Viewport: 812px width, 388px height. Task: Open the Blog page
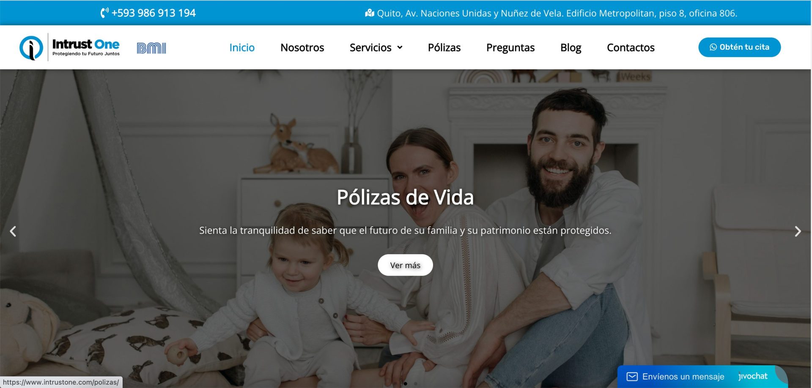pyautogui.click(x=571, y=48)
